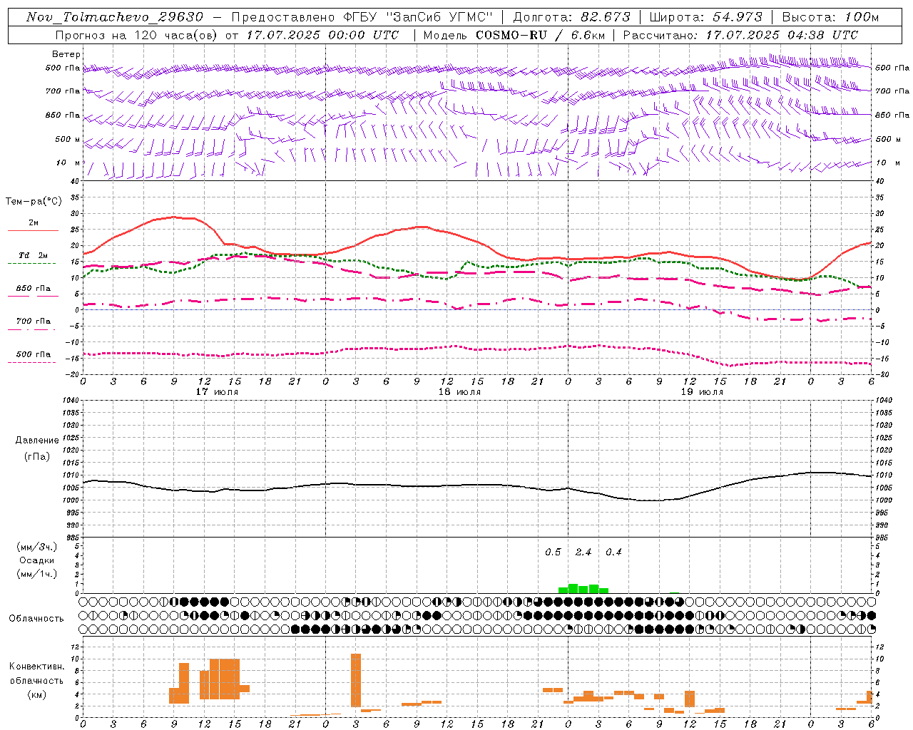The image size is (913, 730).
Task: Click the 3-hour precipitation total 2.4
Action: click(x=583, y=552)
